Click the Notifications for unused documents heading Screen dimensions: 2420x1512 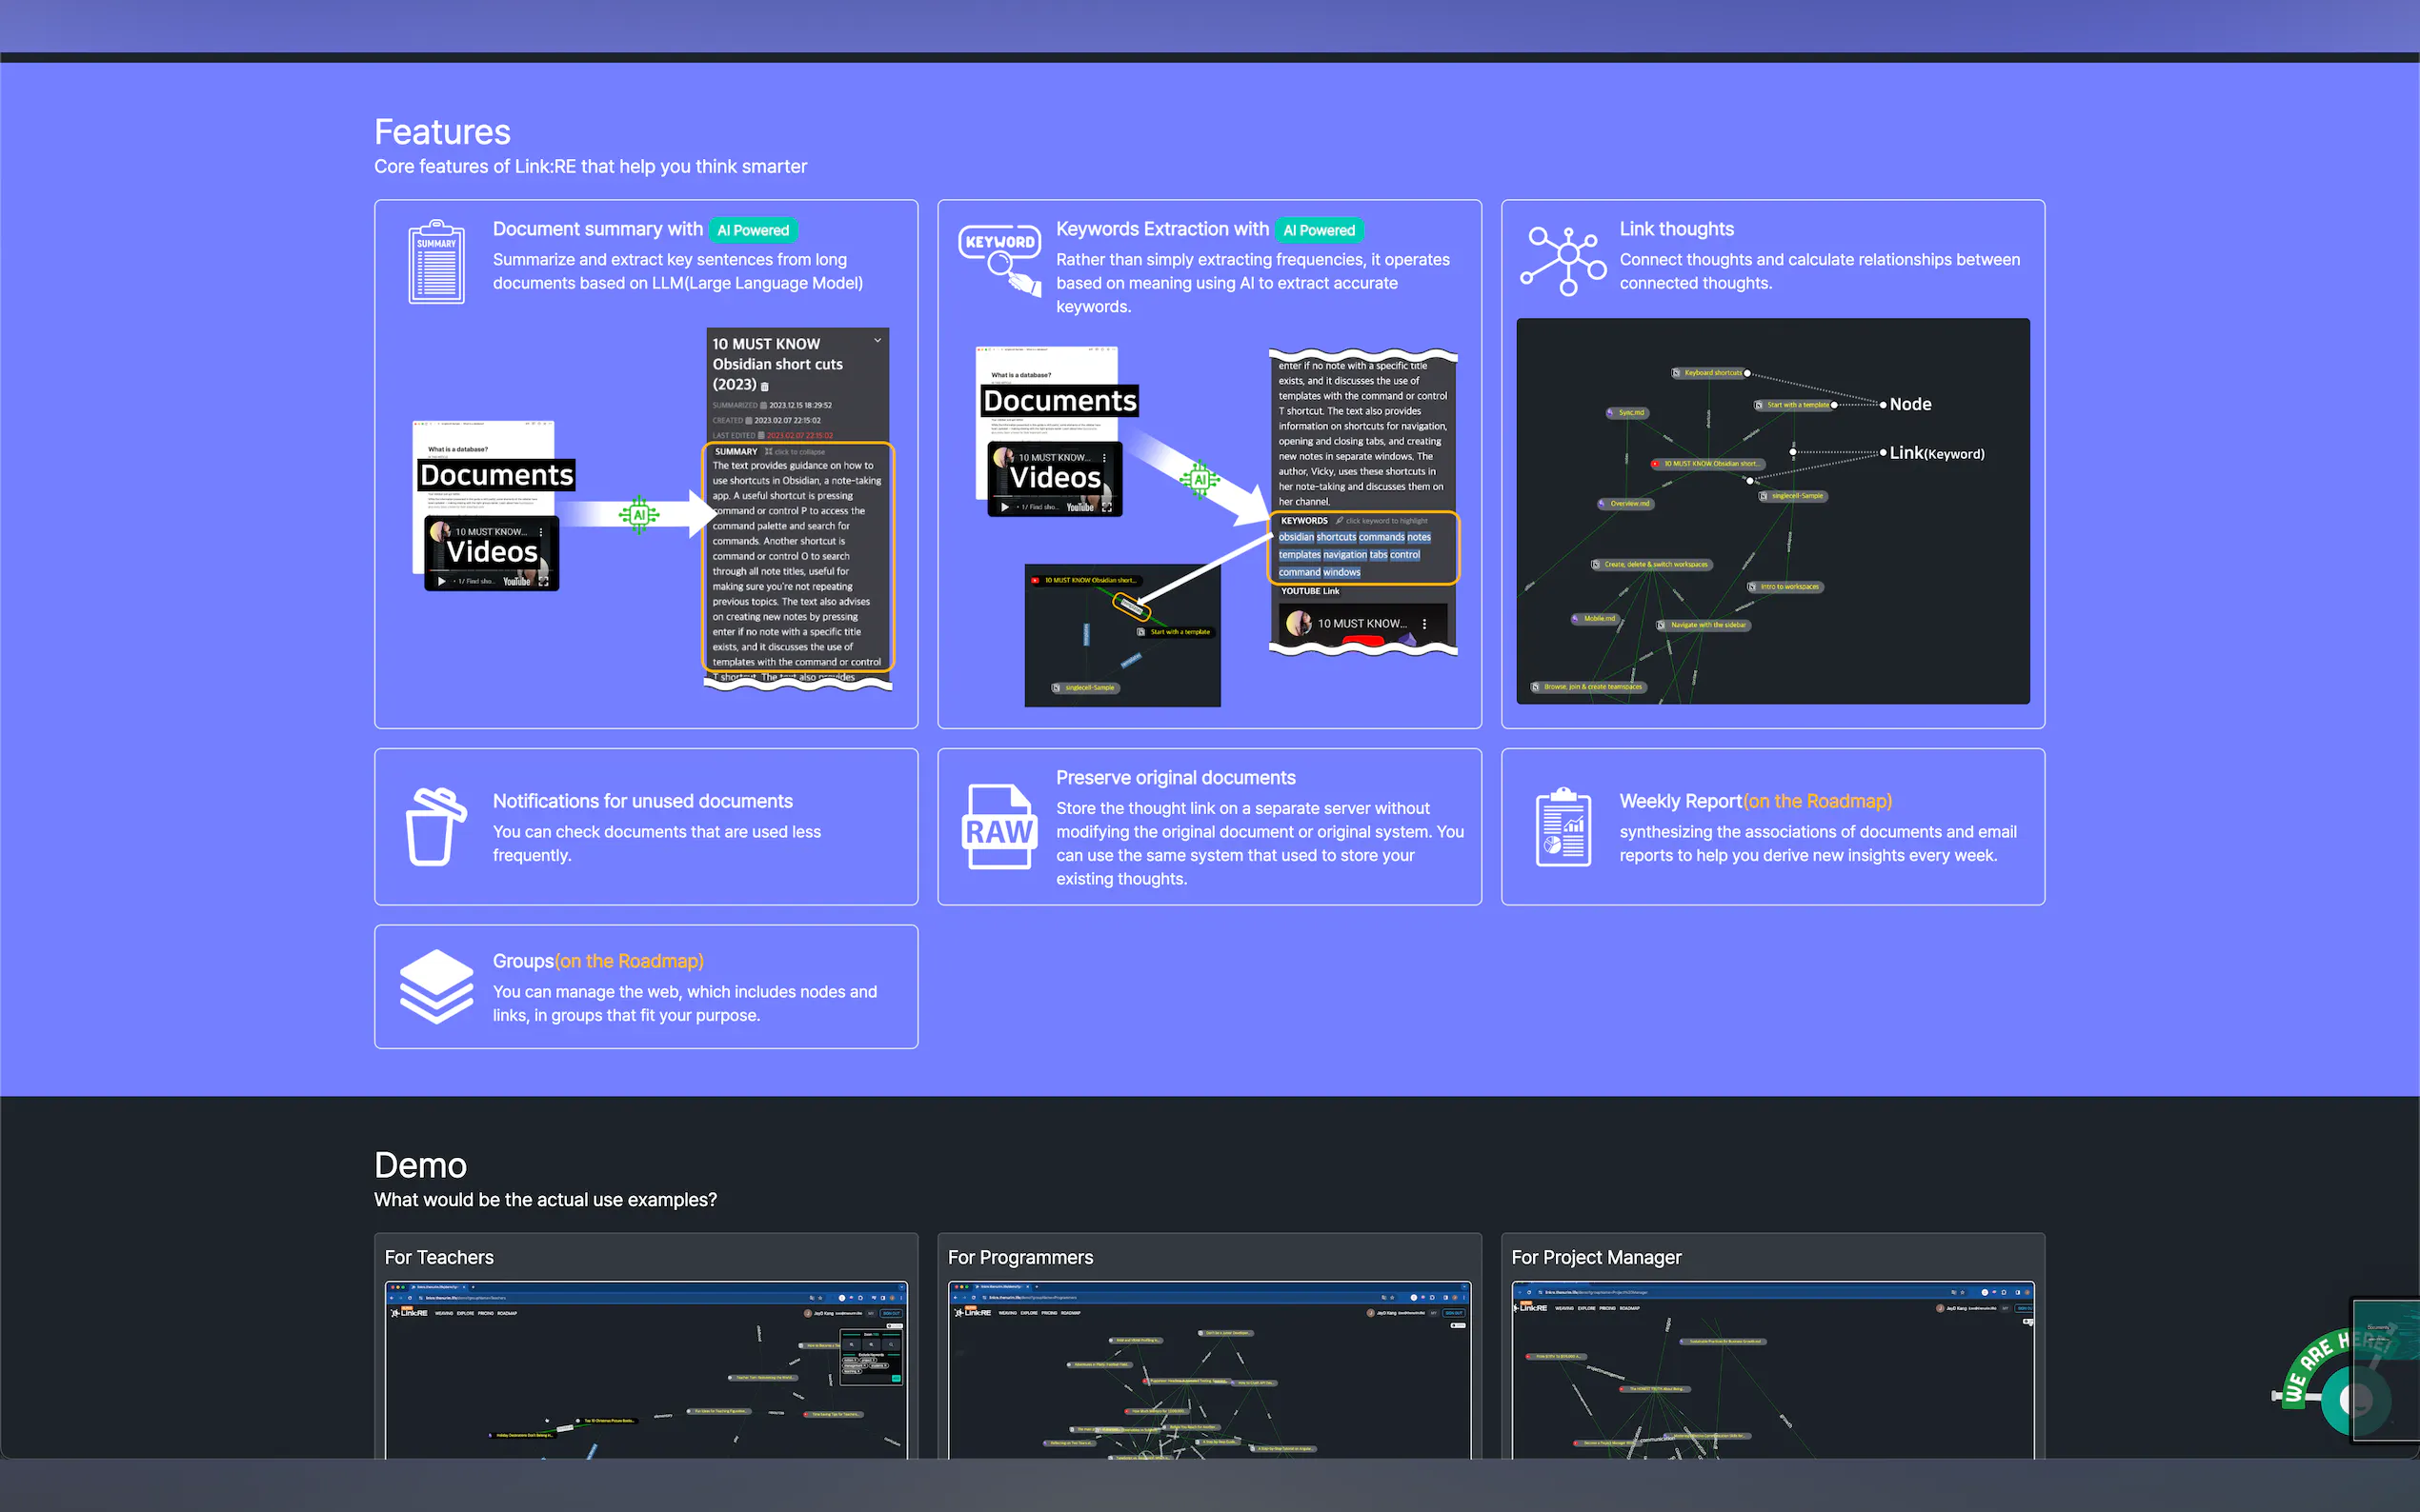tap(642, 801)
